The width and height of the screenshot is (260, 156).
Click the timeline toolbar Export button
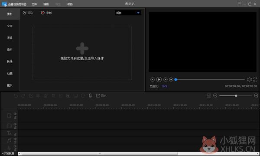101,96
